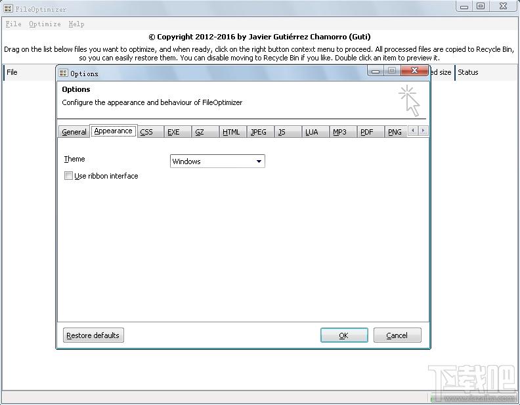Viewport: 520px width, 405px height.
Task: Click the Theme label text
Action: 74,159
